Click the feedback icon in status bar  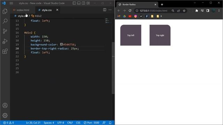tap(104, 123)
